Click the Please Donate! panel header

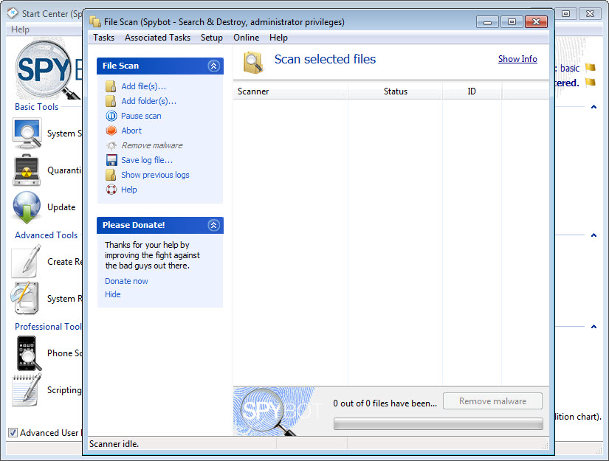(160, 225)
